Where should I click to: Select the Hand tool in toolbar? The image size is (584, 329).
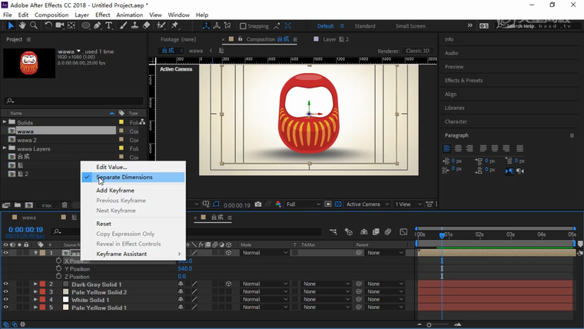22,25
